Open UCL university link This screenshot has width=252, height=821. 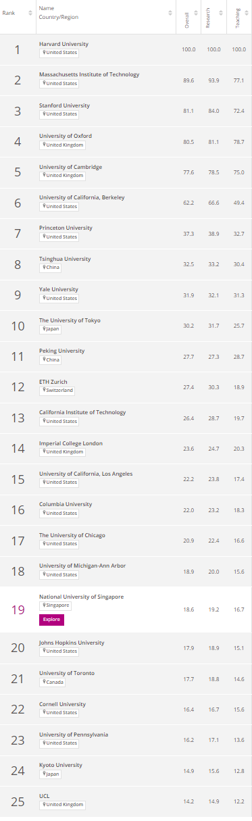(x=45, y=796)
